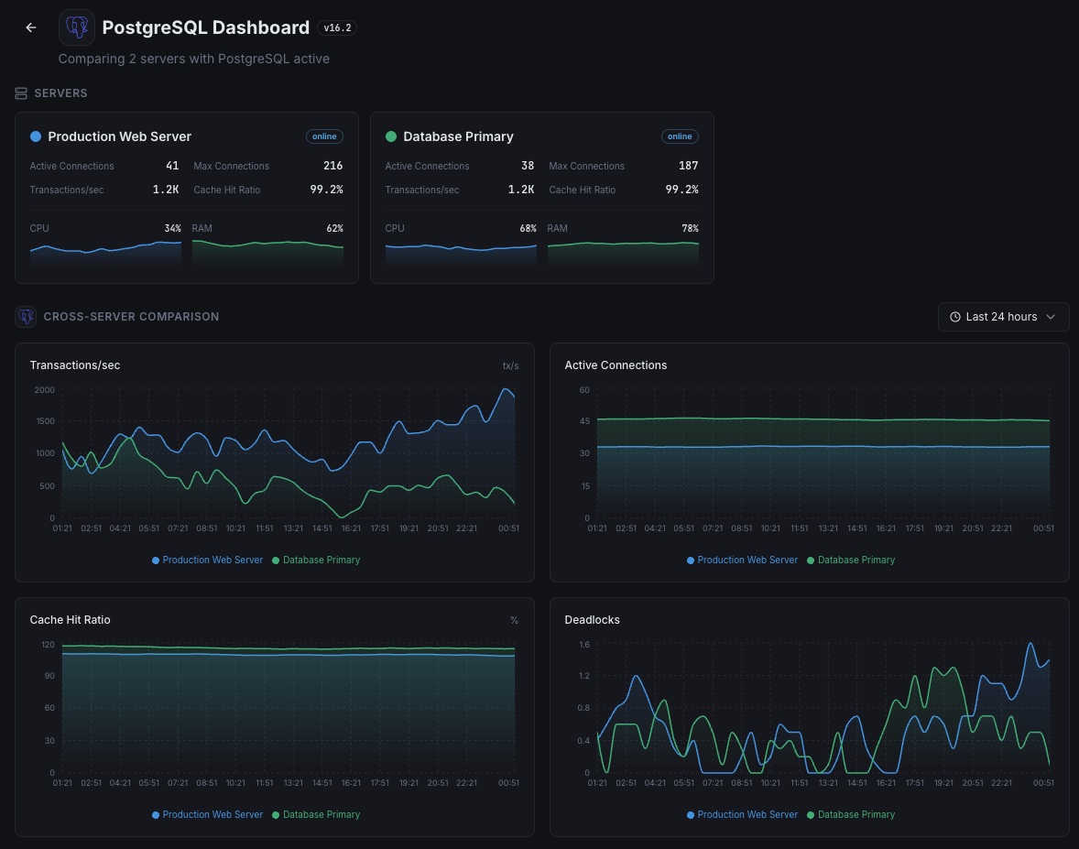Viewport: 1079px width, 849px height.
Task: Toggle Production Web Server in Transactions/sec legend
Action: coord(207,560)
